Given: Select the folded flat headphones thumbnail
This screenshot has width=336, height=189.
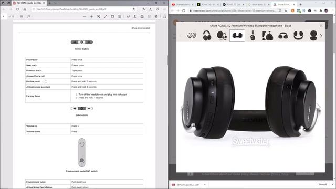Looking at the screenshot, I should click(237, 36).
